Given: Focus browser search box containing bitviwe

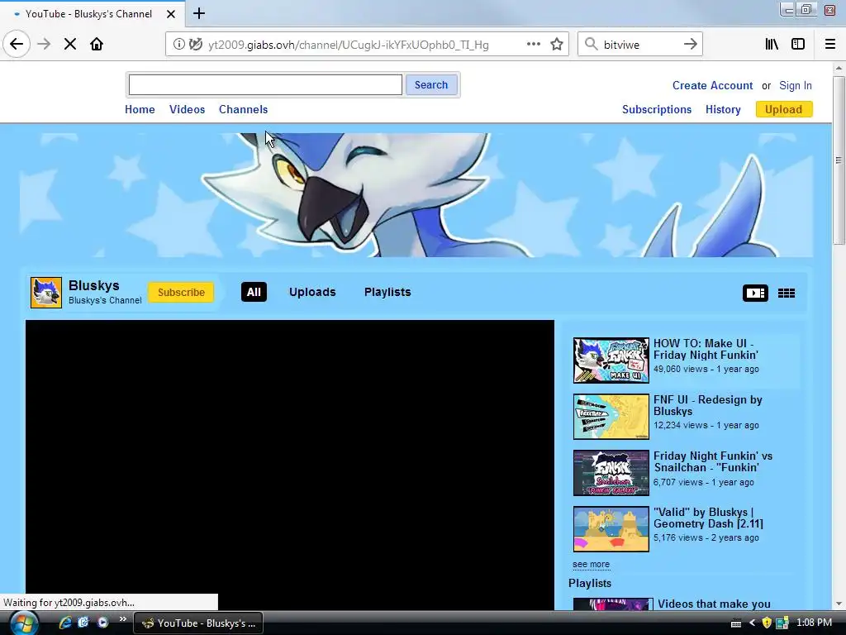Looking at the screenshot, I should click(639, 45).
